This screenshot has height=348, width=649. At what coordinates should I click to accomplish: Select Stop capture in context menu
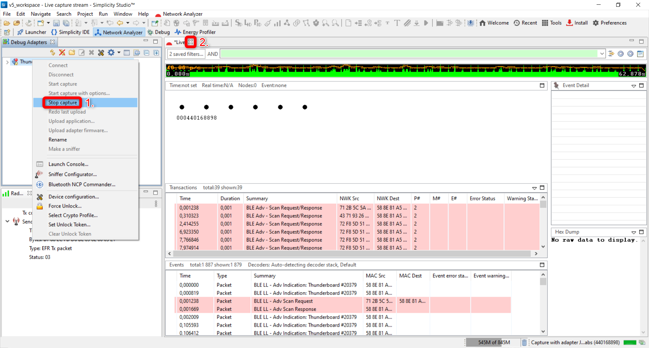pyautogui.click(x=85, y=103)
